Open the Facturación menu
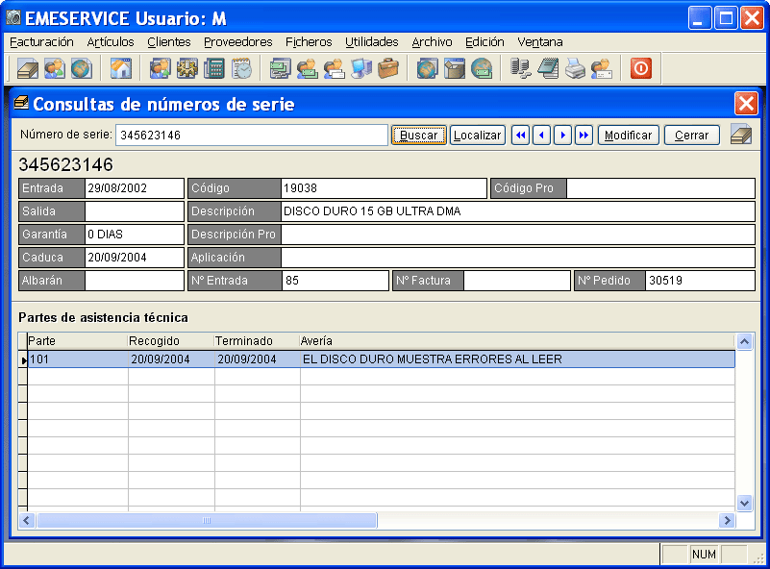 click(x=41, y=42)
